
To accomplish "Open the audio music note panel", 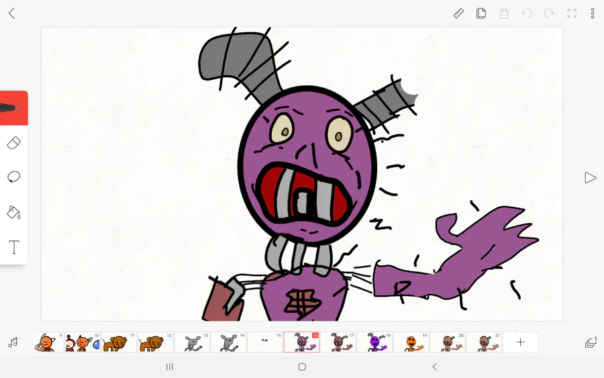I will tap(13, 342).
